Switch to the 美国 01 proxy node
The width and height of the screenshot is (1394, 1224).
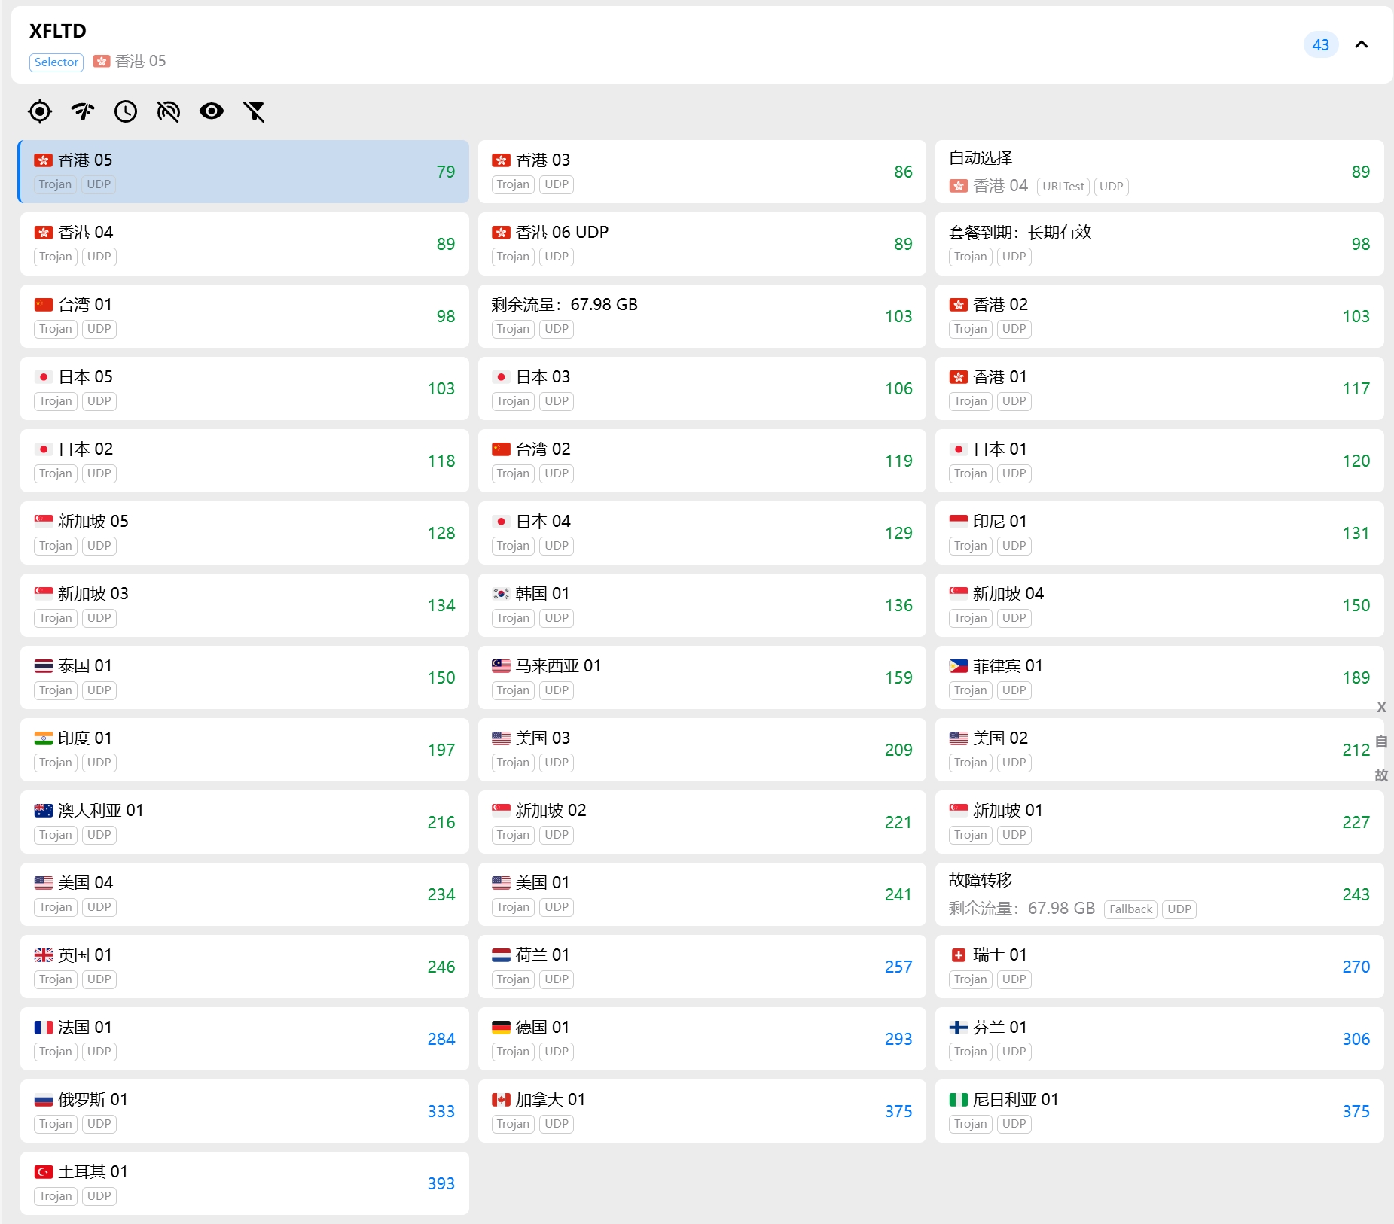701,894
